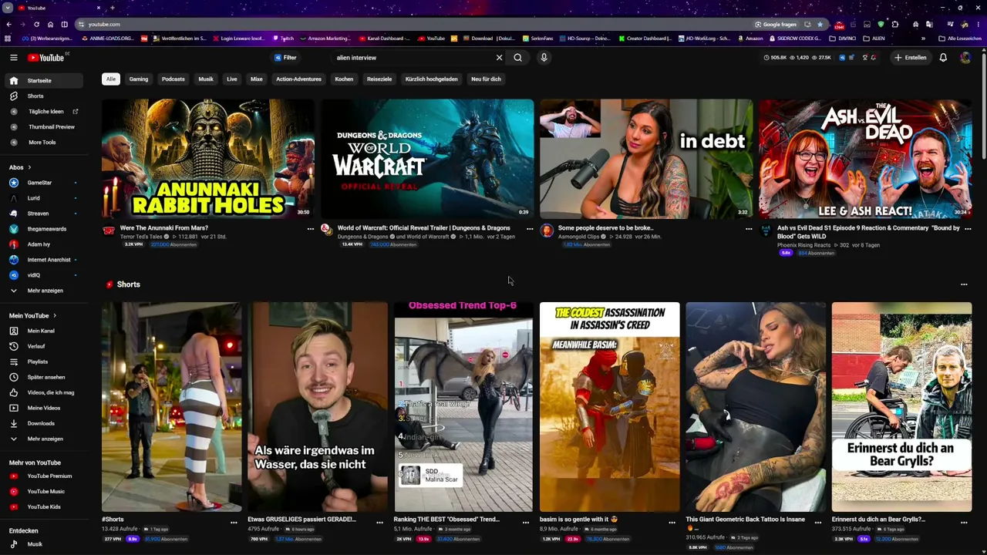987x555 pixels.
Task: Open thegameawards subscription channel
Action: click(x=44, y=229)
